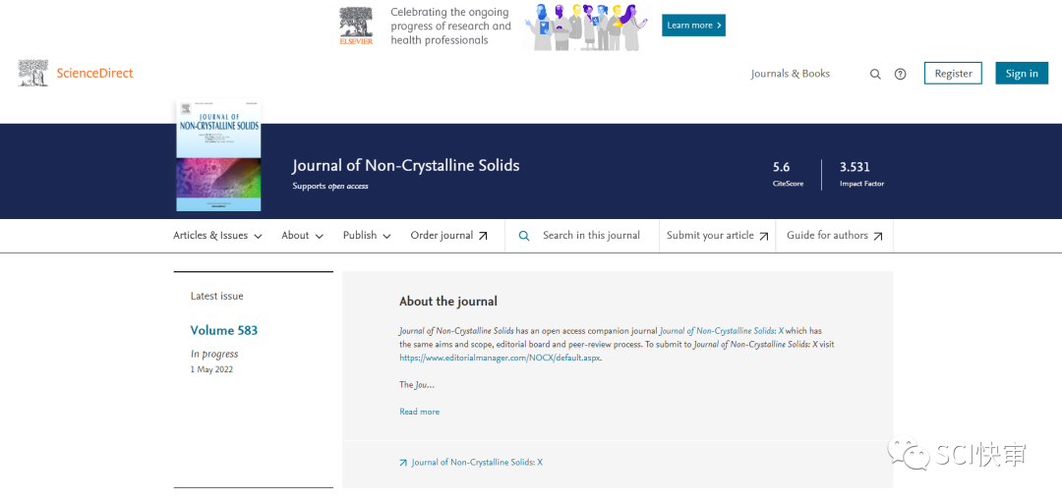Click the Search in this journal field
Image resolution: width=1062 pixels, height=501 pixels.
pyautogui.click(x=591, y=236)
